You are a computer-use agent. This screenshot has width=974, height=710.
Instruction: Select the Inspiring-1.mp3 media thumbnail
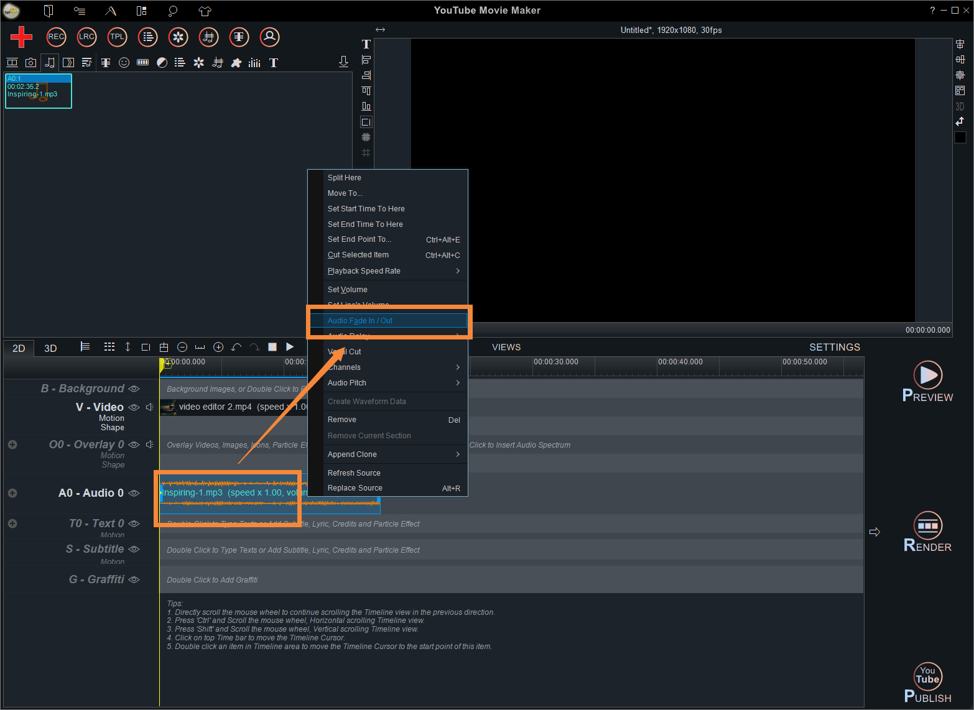point(39,91)
